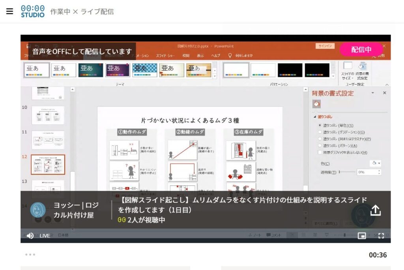The width and height of the screenshot is (404, 270).
Task: Enter fullscreen on the video player
Action: (x=381, y=235)
